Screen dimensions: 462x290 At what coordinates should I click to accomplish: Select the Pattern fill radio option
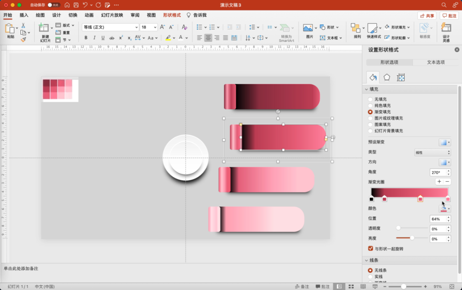[370, 124]
